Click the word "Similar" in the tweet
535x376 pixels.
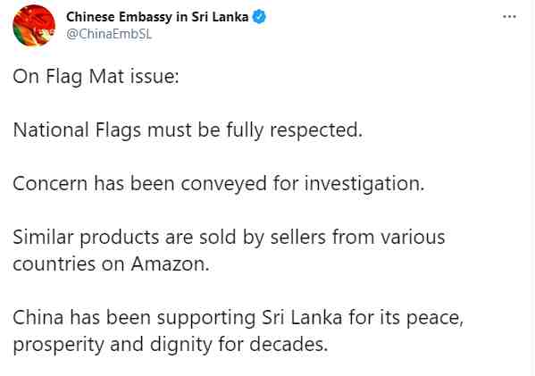click(43, 238)
